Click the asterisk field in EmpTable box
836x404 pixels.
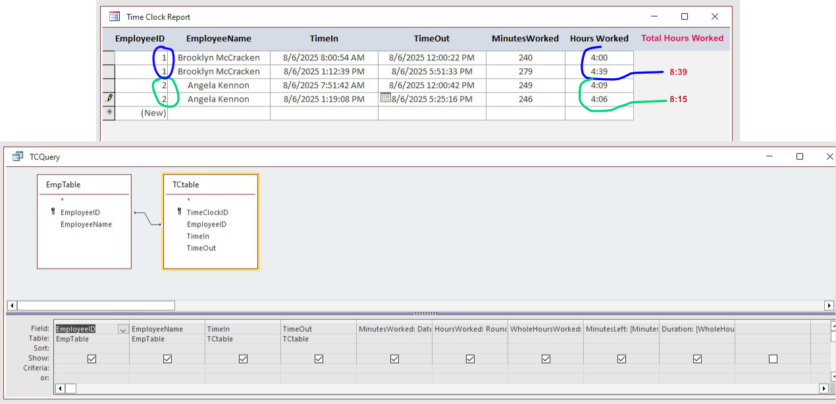pos(62,200)
